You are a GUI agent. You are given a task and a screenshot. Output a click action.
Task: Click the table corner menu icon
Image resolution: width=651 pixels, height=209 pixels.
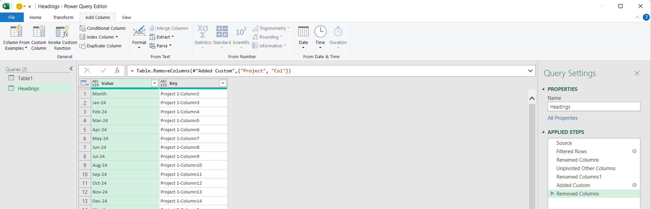pos(85,83)
